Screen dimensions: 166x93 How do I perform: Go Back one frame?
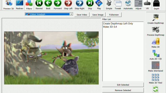pyautogui.click(x=48, y=5)
